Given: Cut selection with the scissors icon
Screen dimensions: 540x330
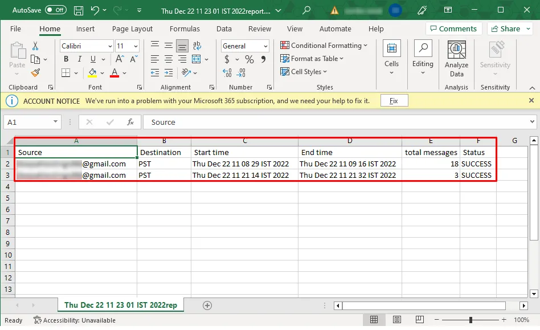Looking at the screenshot, I should (x=35, y=46).
